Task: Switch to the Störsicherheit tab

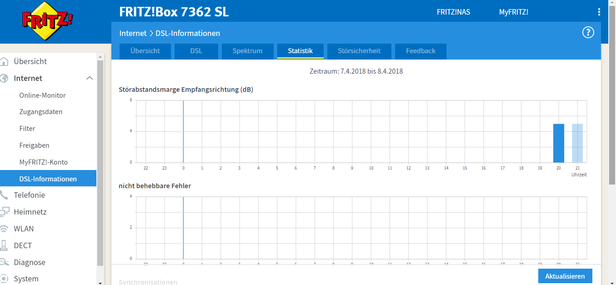Action: [x=359, y=51]
